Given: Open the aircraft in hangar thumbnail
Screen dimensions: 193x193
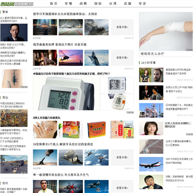Looking at the screenshot, I should 71,27.
